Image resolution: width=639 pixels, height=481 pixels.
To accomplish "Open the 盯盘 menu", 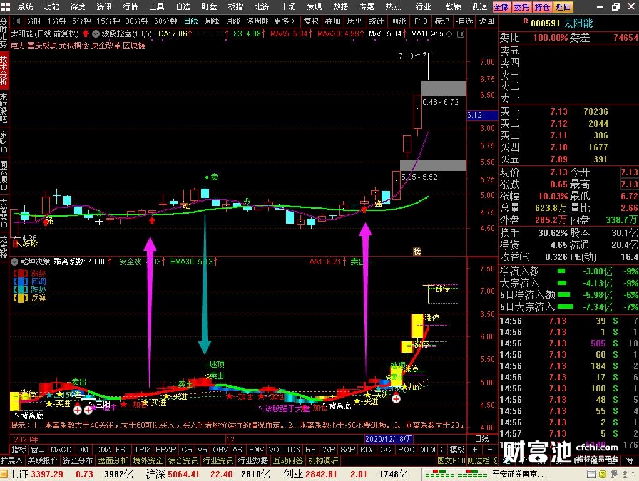I will coord(209,6).
